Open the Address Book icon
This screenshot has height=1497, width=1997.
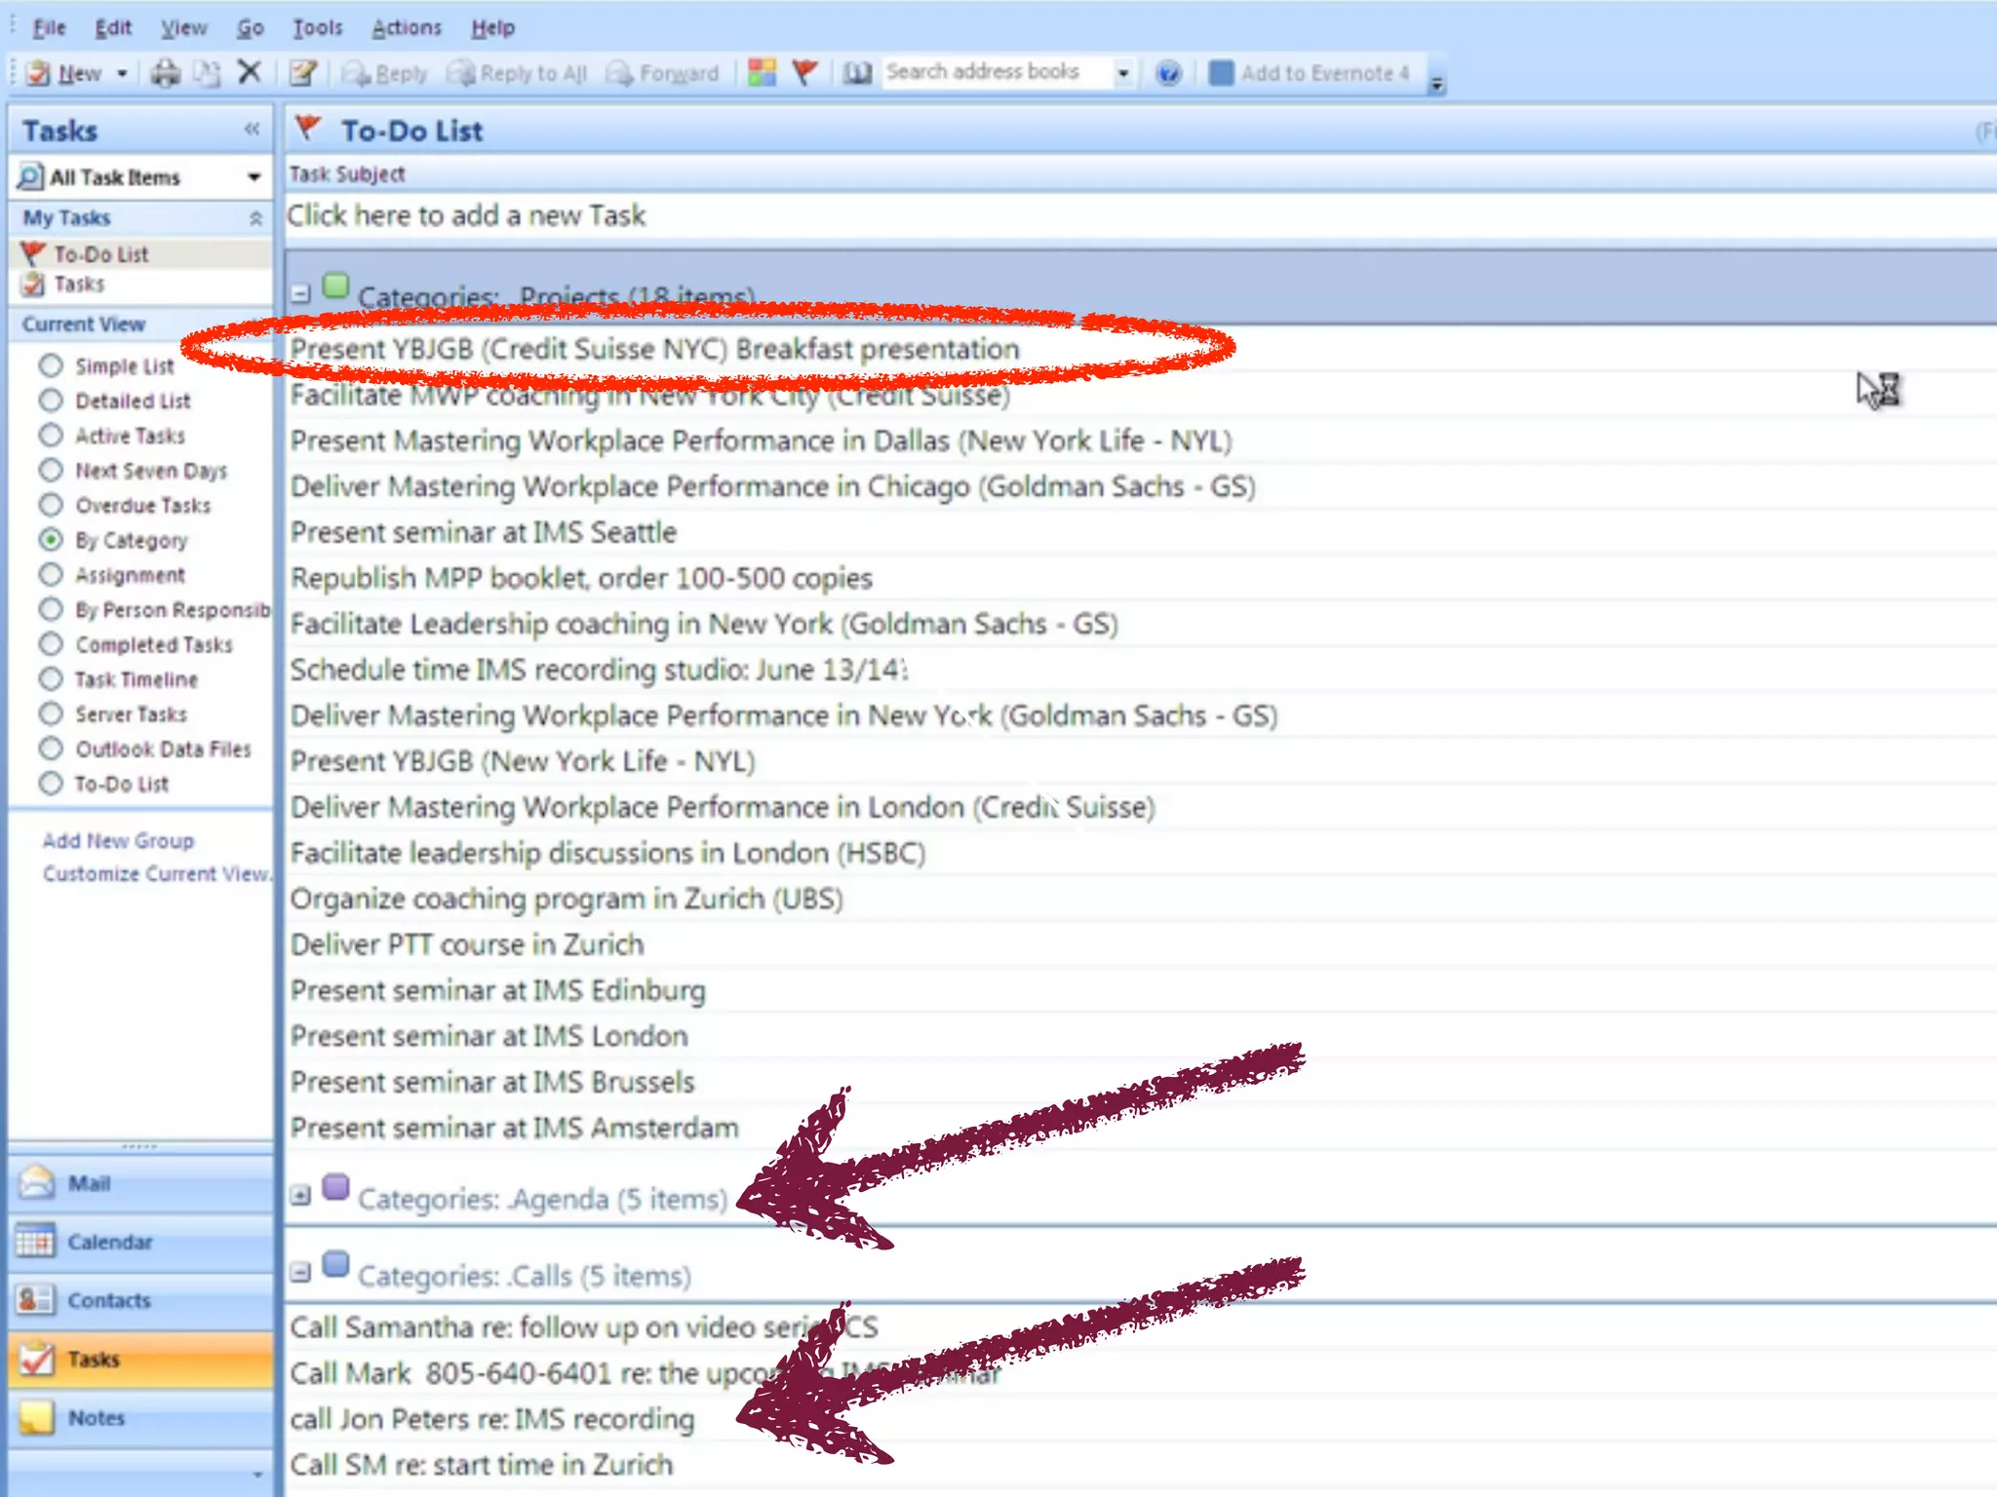tap(857, 73)
